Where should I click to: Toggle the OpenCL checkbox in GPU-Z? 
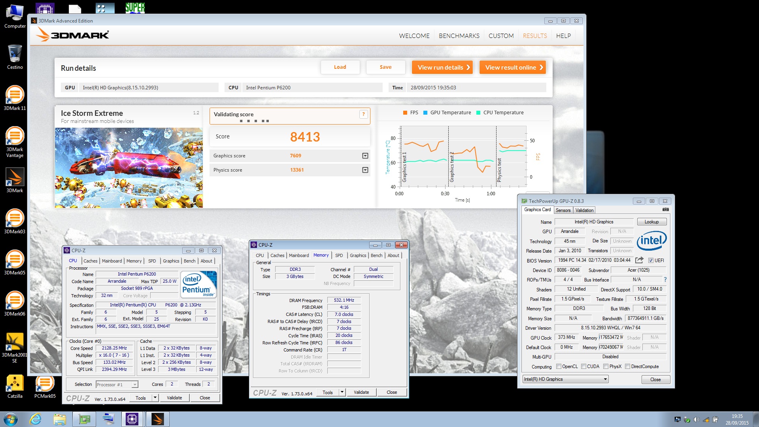pyautogui.click(x=559, y=367)
